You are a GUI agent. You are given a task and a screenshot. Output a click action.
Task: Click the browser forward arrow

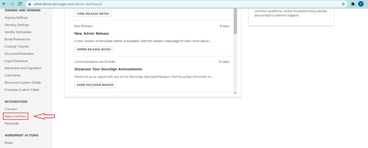click(12, 4)
